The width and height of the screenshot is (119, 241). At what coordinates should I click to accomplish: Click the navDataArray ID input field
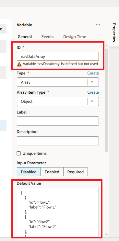click(x=58, y=56)
